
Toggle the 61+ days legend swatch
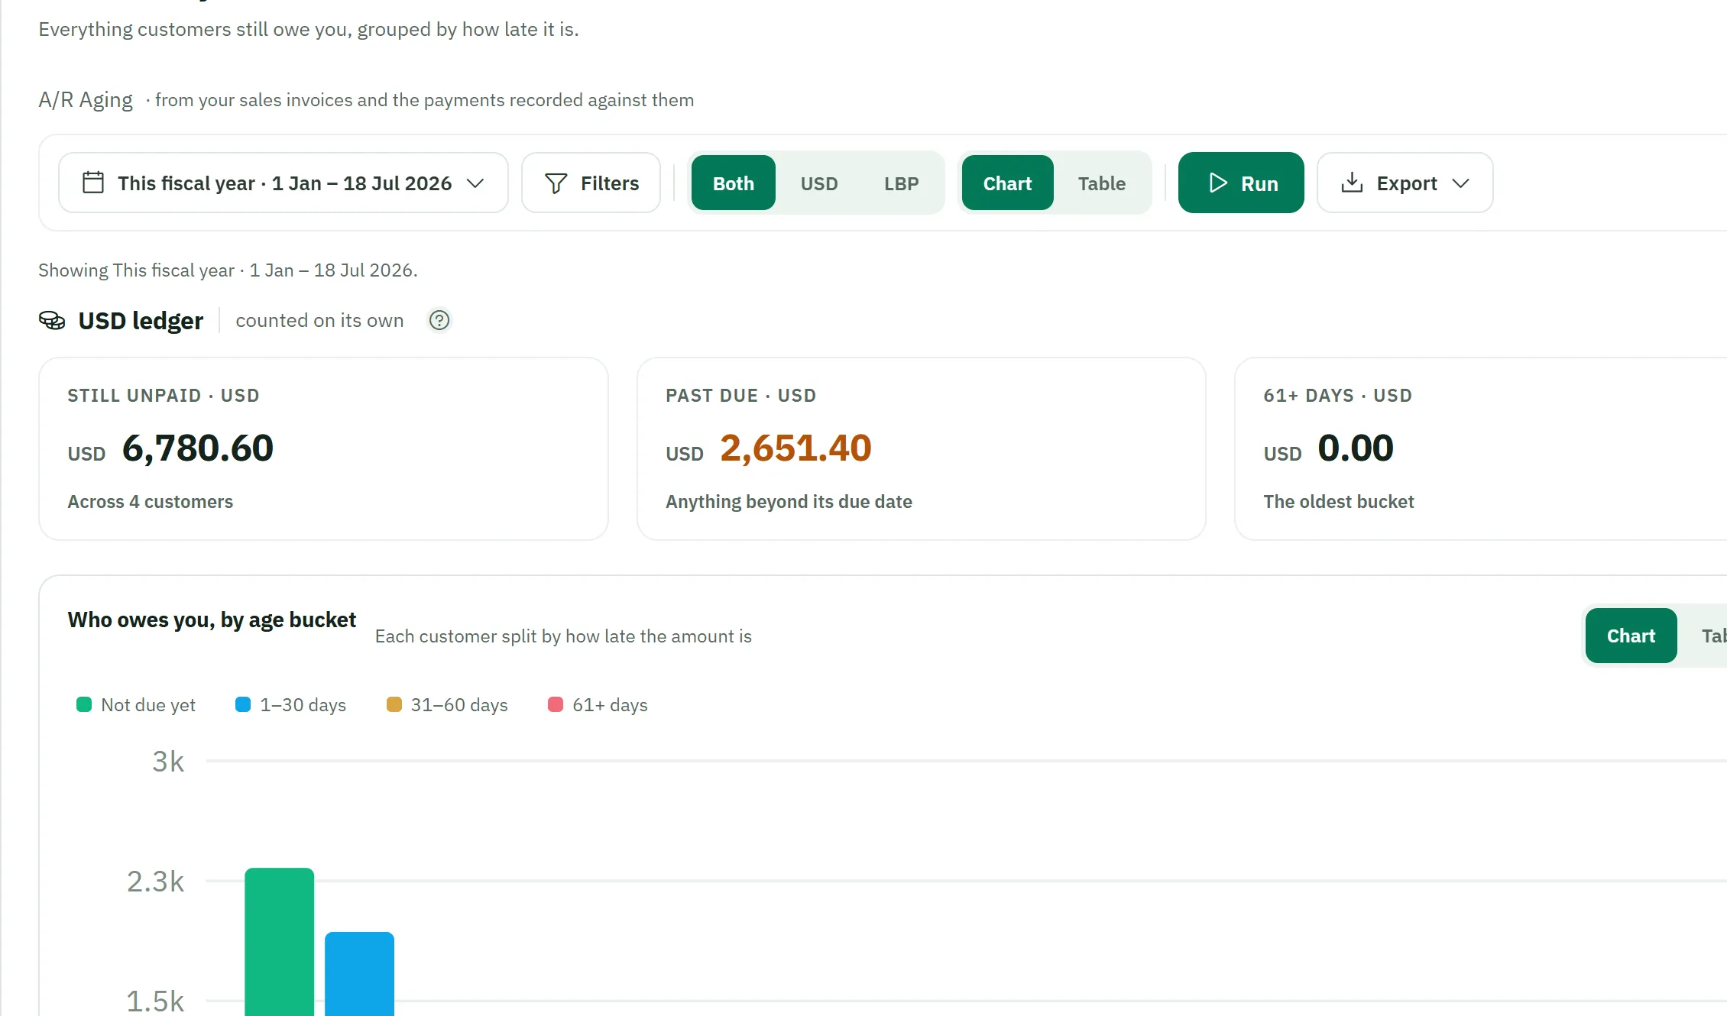click(556, 704)
